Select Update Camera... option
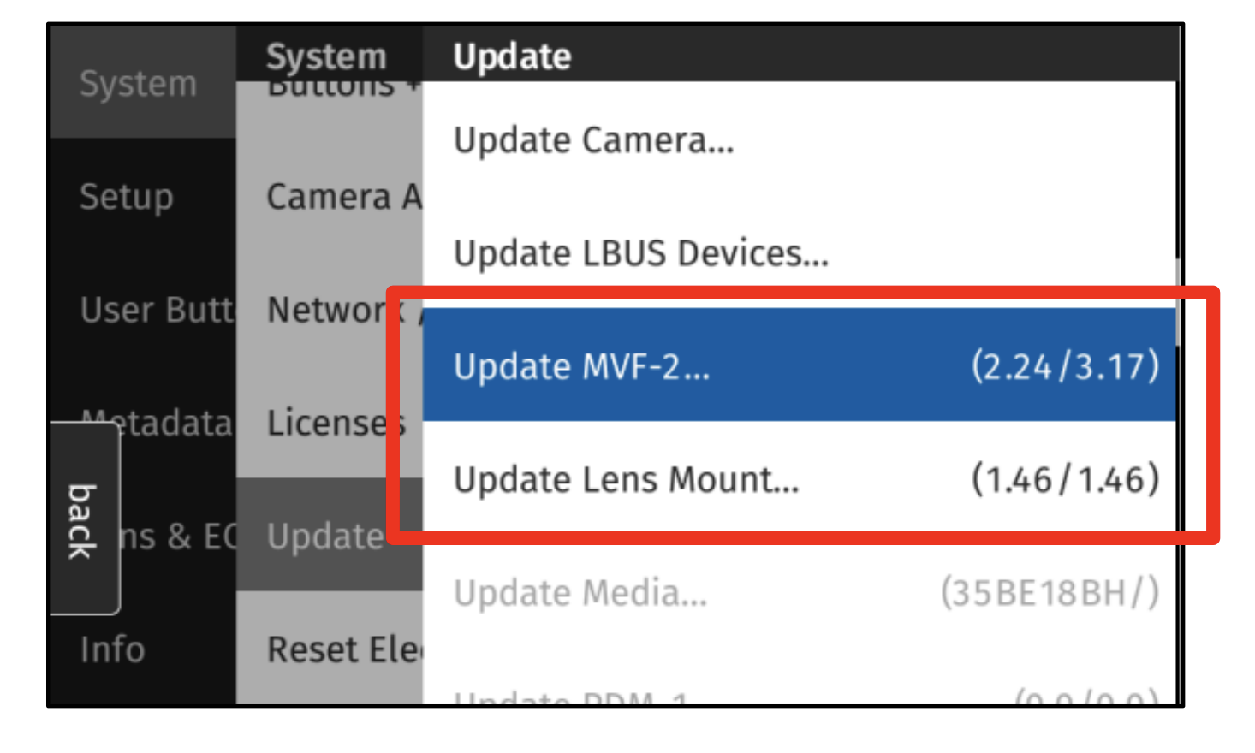The height and width of the screenshot is (753, 1255). click(593, 140)
